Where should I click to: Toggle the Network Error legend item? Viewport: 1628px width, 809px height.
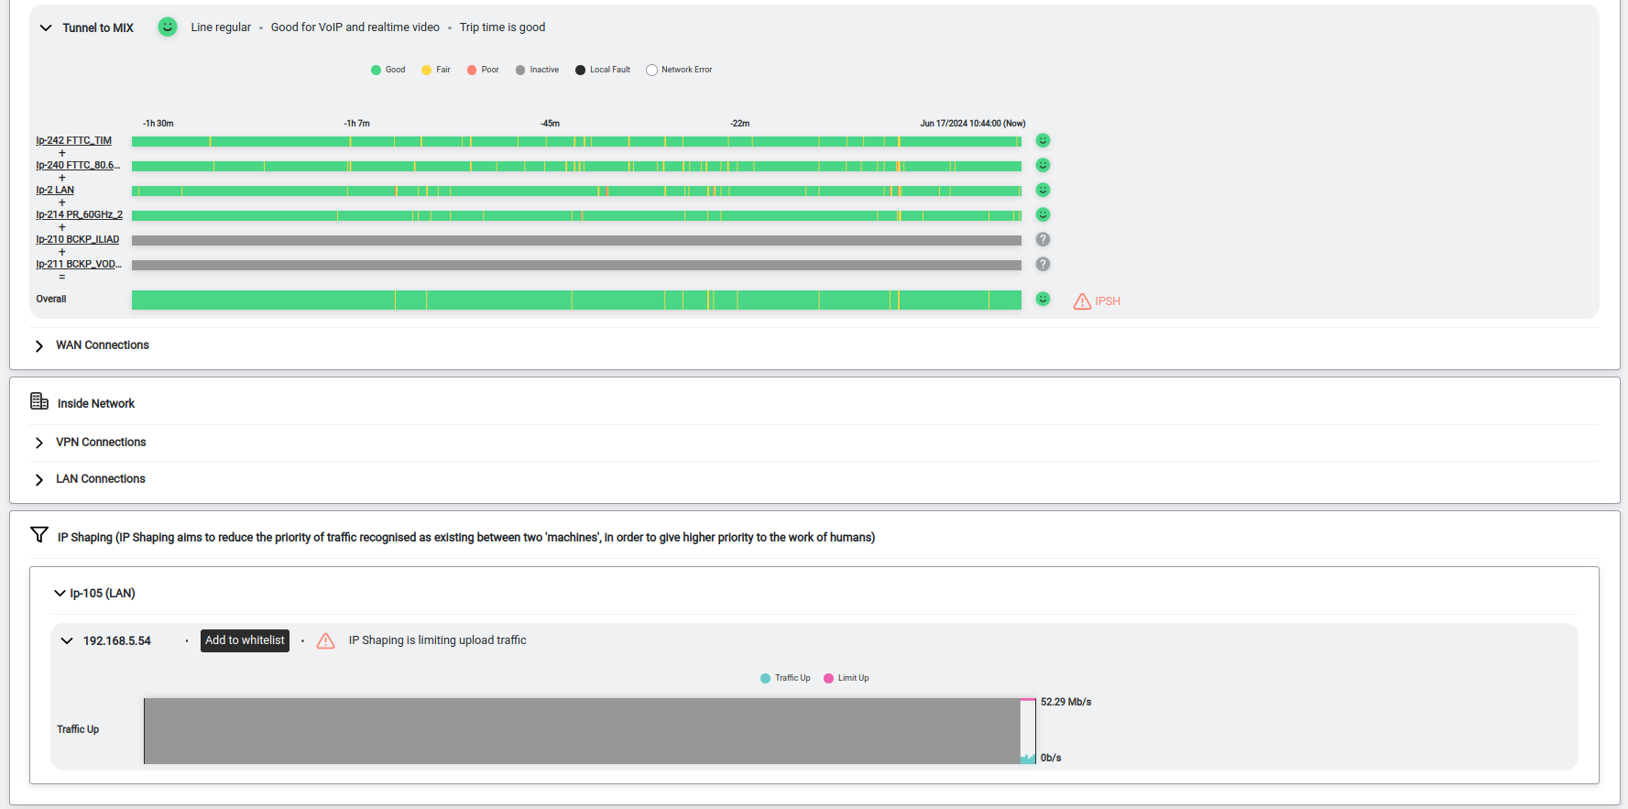[x=679, y=70]
